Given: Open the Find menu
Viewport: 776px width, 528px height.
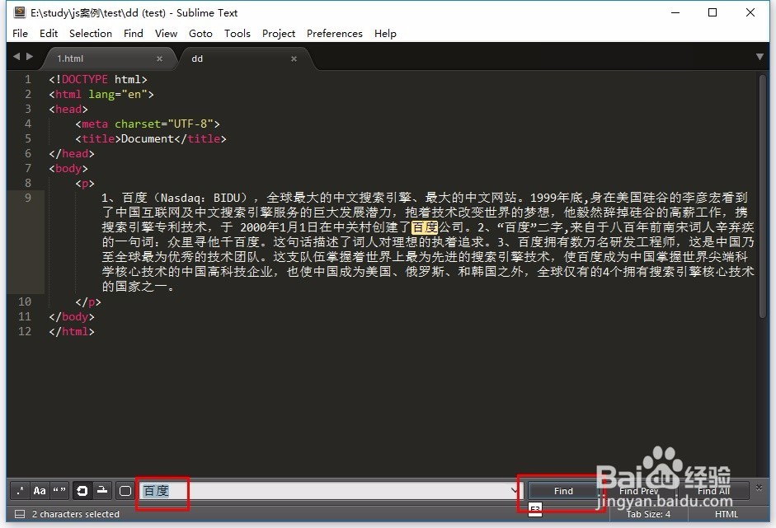Looking at the screenshot, I should point(133,33).
